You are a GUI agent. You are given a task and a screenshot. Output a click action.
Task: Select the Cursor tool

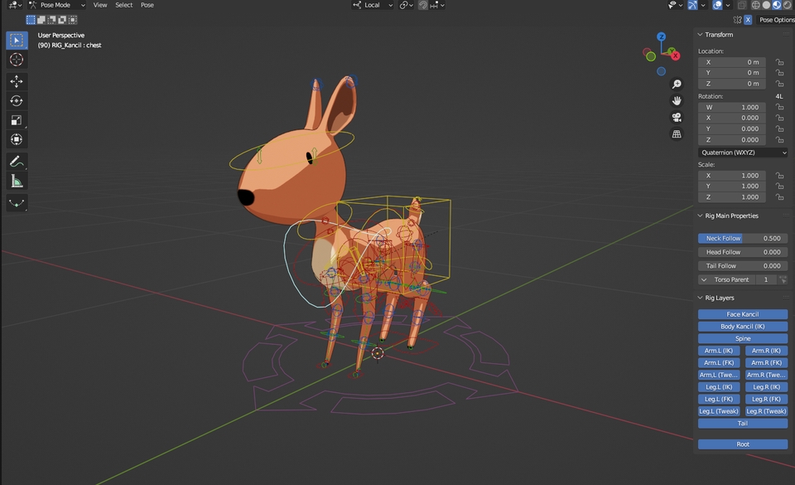tap(17, 59)
